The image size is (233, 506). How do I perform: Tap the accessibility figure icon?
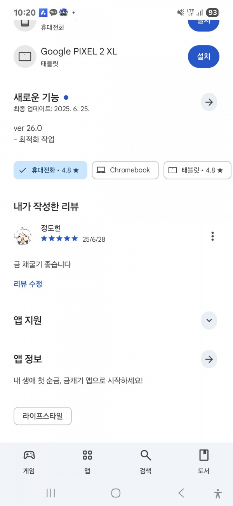[x=218, y=493]
